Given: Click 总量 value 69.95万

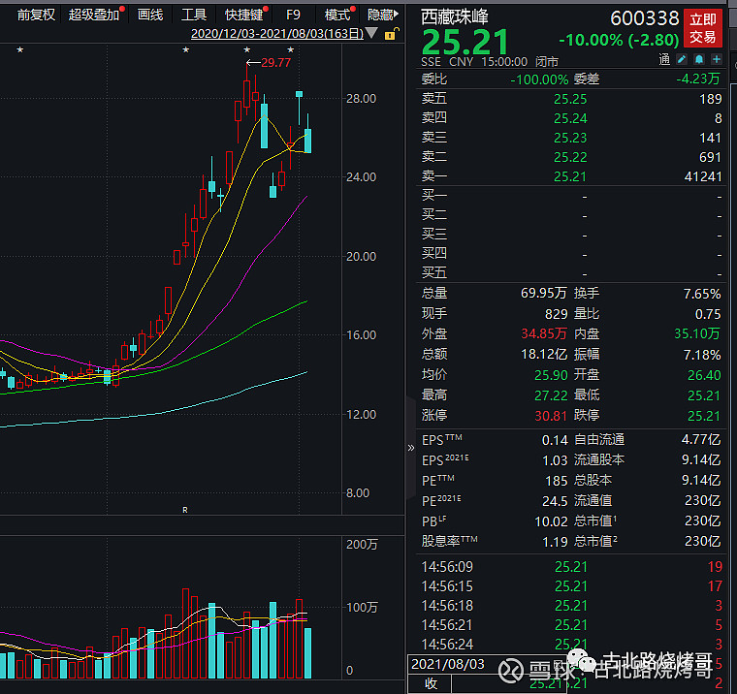Looking at the screenshot, I should (543, 293).
